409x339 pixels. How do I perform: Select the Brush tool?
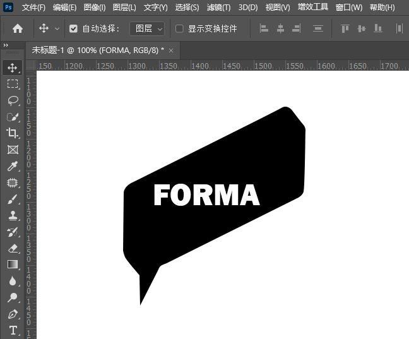(x=13, y=199)
